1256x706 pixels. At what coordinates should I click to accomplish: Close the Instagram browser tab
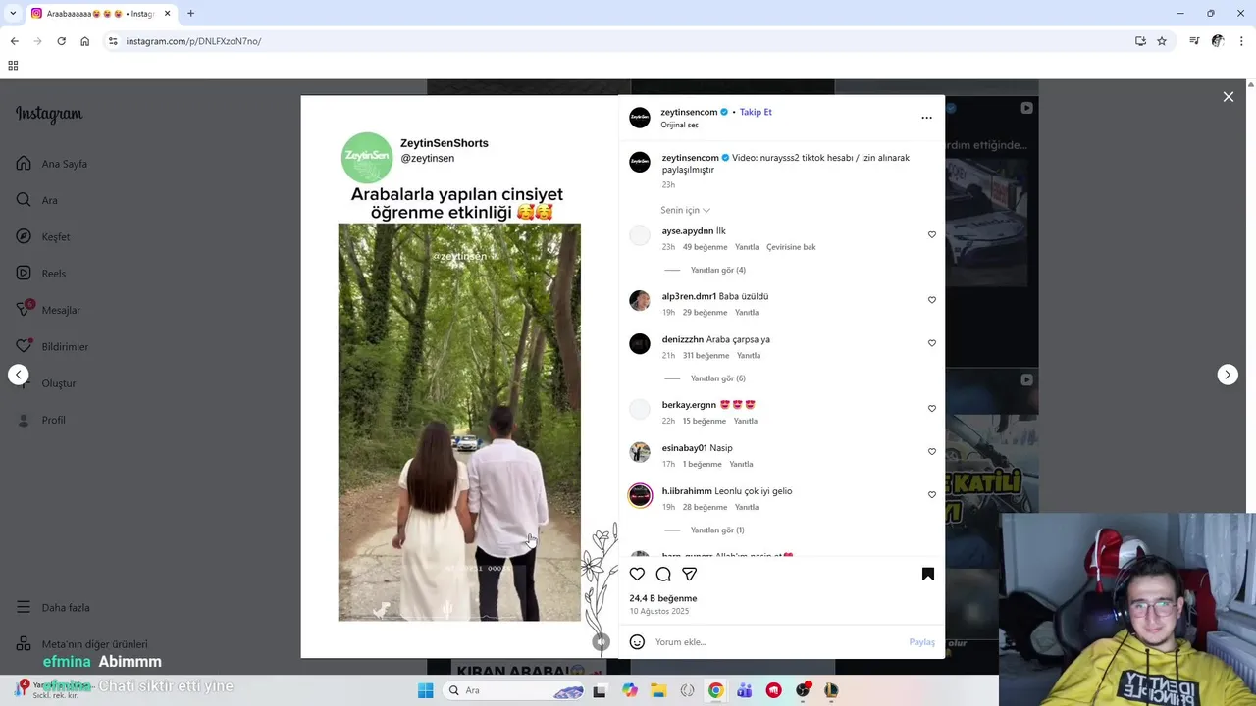click(167, 13)
